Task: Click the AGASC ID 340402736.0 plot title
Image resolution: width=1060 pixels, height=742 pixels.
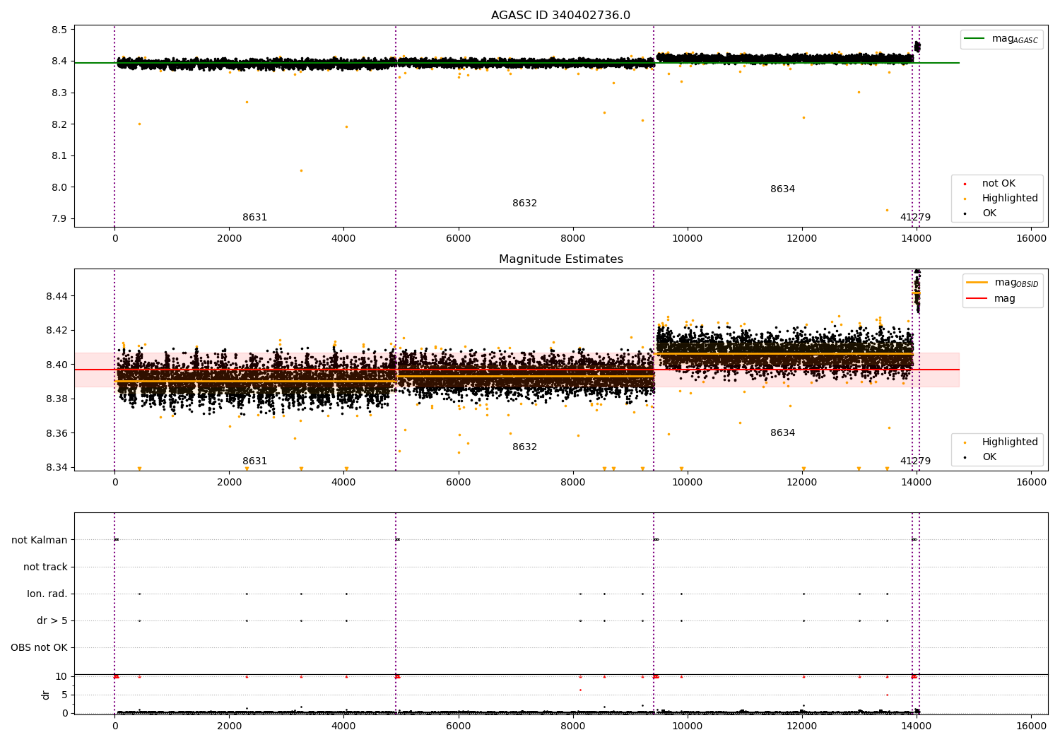Action: click(560, 16)
